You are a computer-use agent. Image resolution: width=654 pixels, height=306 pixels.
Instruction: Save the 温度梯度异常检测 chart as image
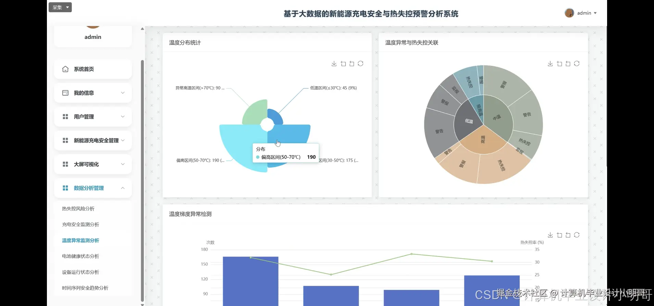(x=550, y=235)
